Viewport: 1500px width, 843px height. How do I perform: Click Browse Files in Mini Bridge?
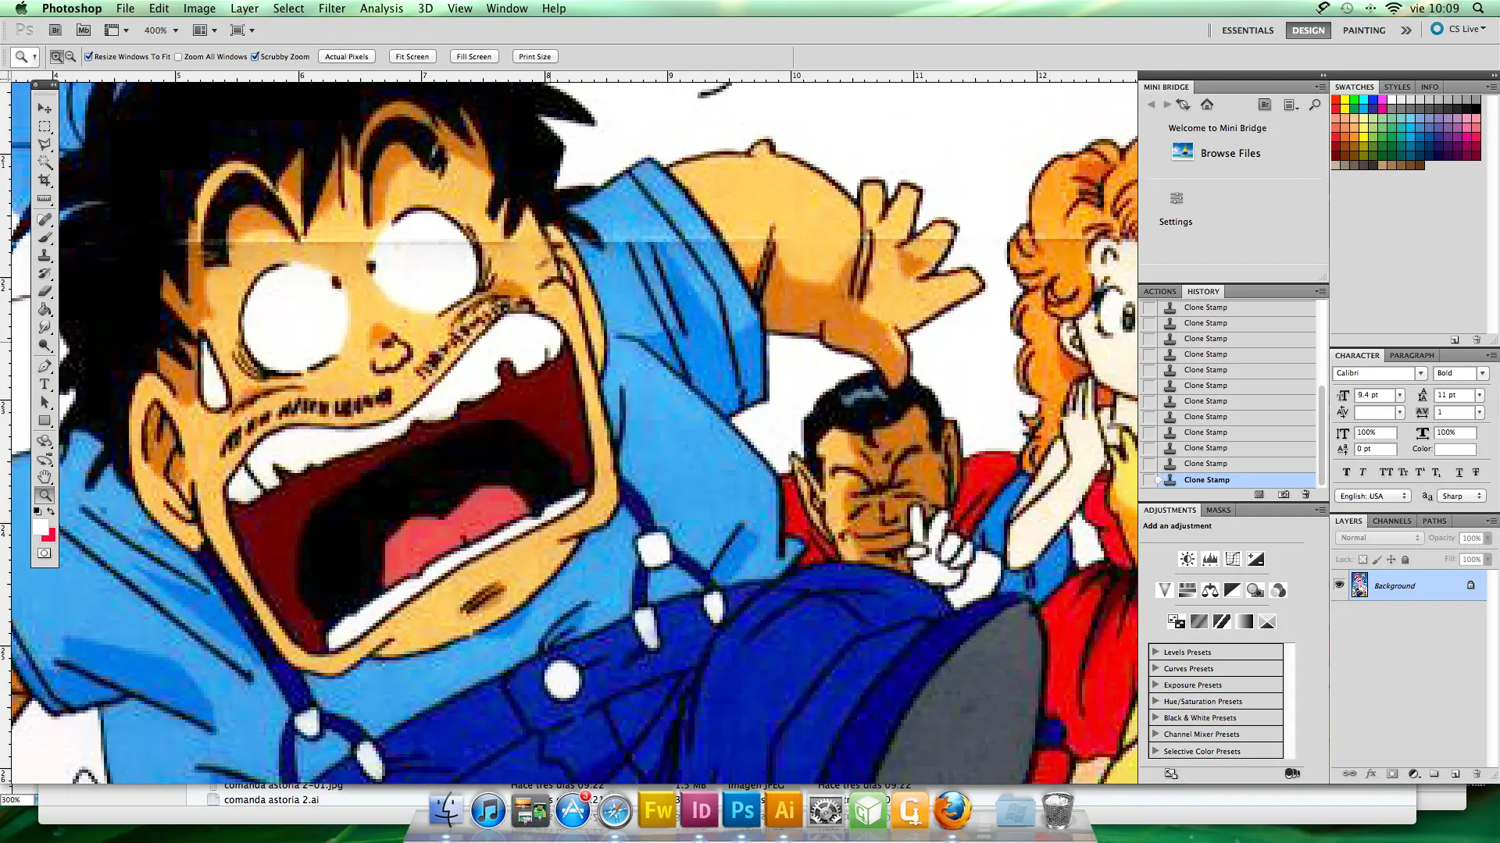(1230, 153)
